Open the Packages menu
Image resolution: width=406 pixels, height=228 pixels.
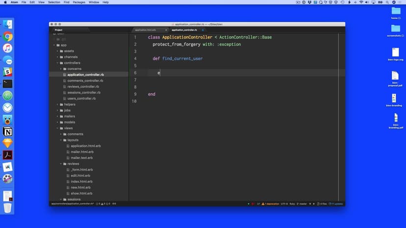pos(78,2)
